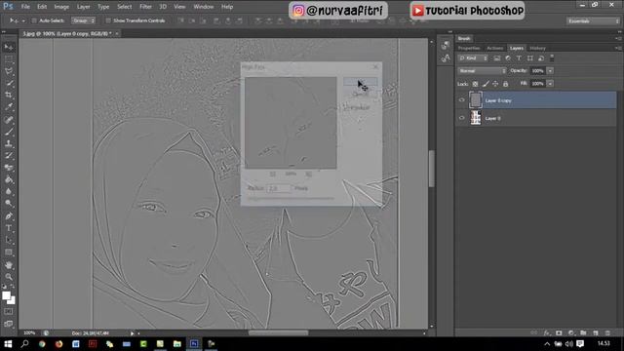Open the Image menu
Viewport: 624px width, 351px height.
click(61, 7)
